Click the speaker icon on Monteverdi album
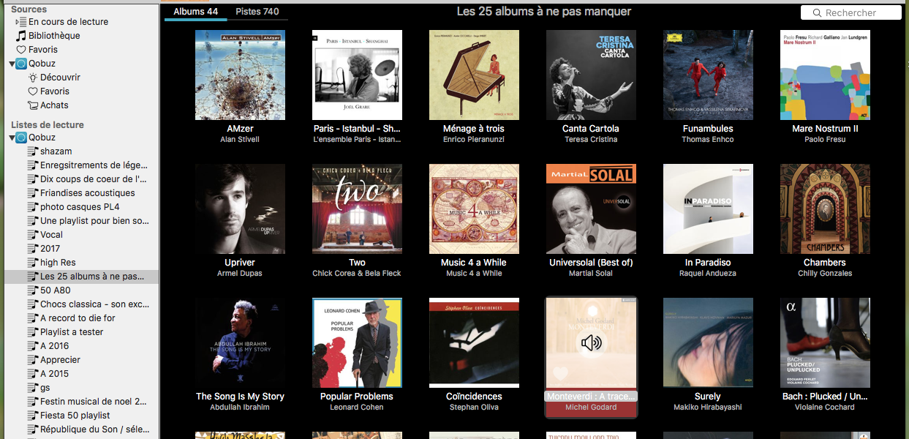909x439 pixels. 591,342
